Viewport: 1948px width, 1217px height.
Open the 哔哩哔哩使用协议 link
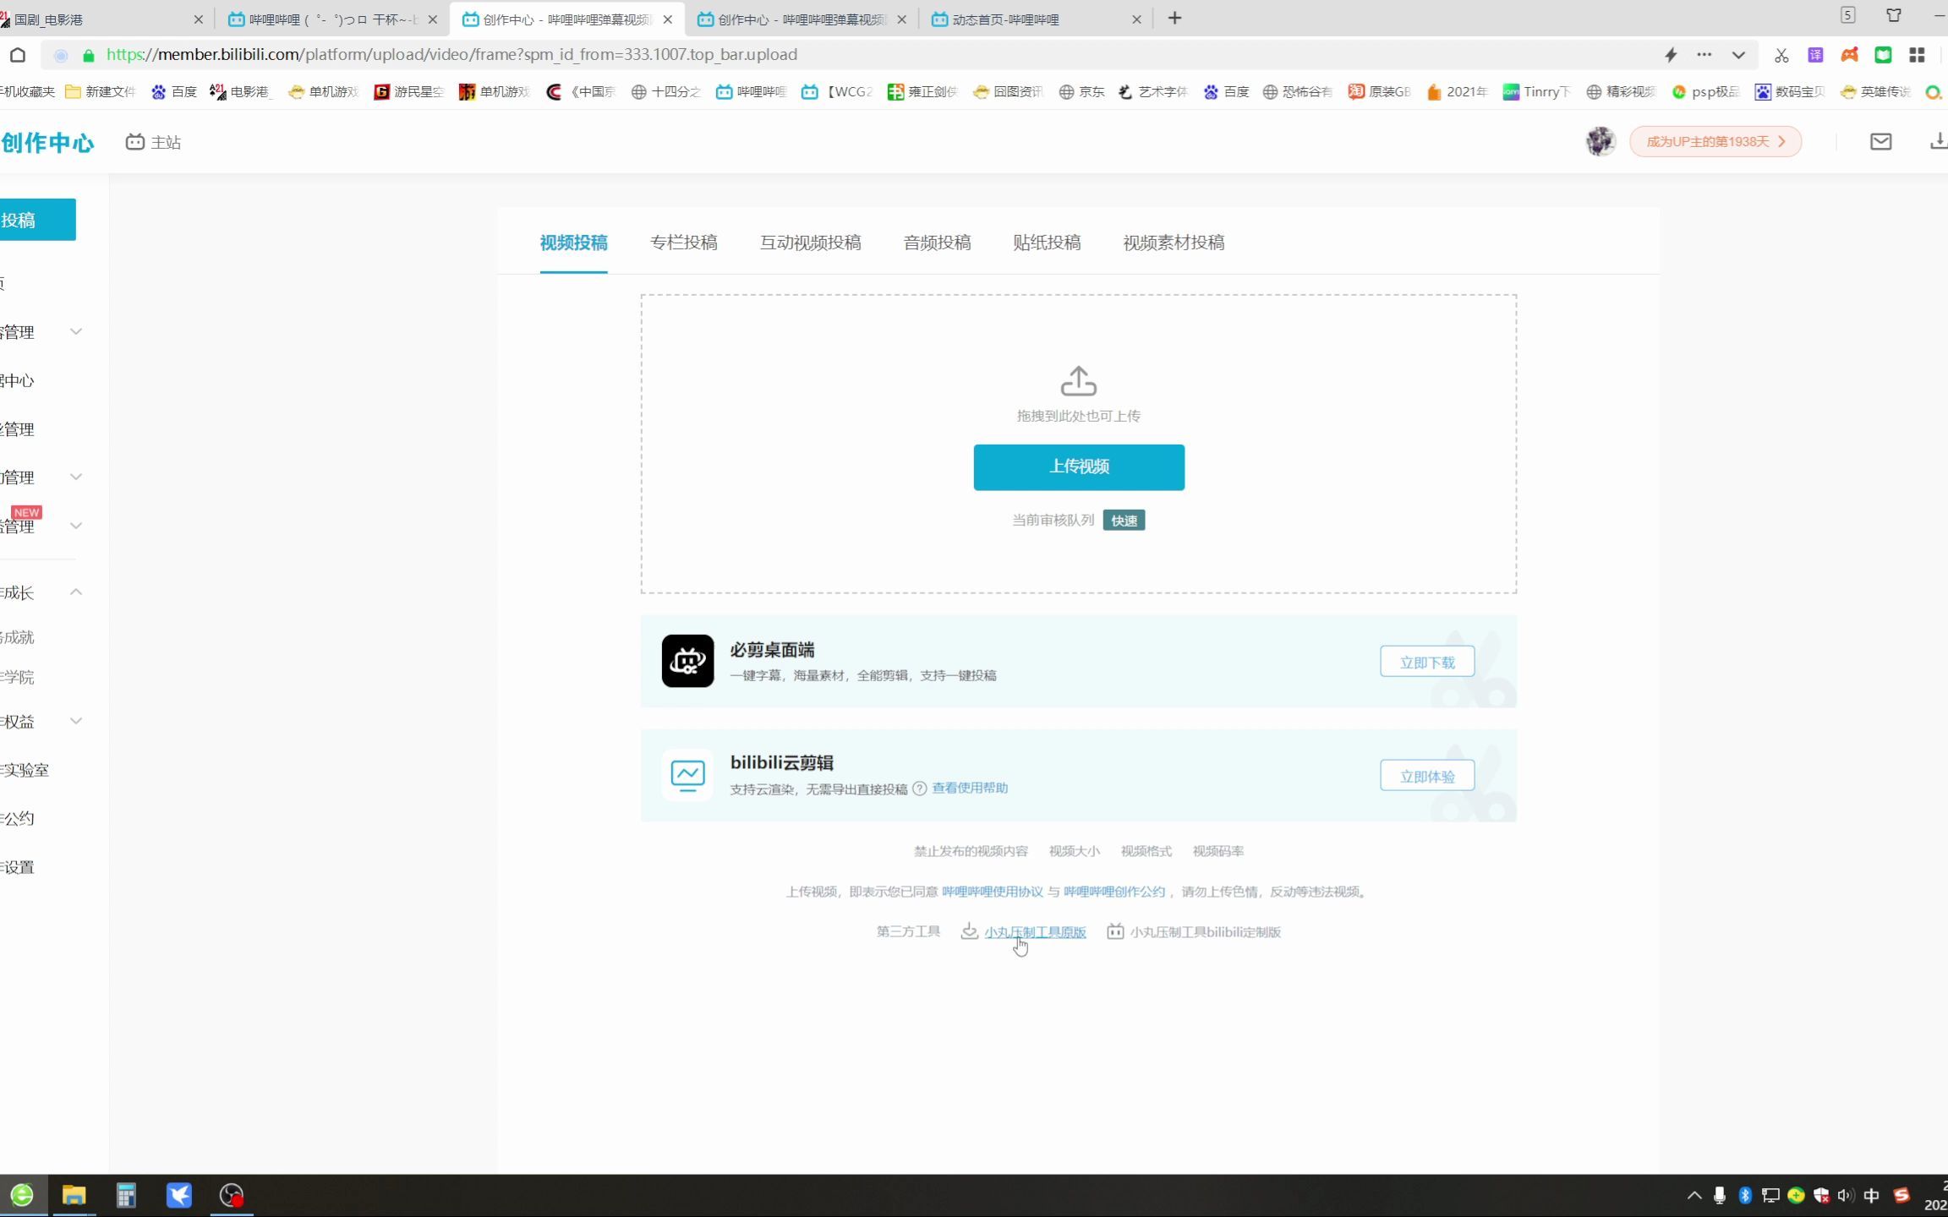coord(993,892)
